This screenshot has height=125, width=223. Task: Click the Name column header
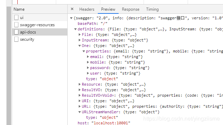point(19,9)
